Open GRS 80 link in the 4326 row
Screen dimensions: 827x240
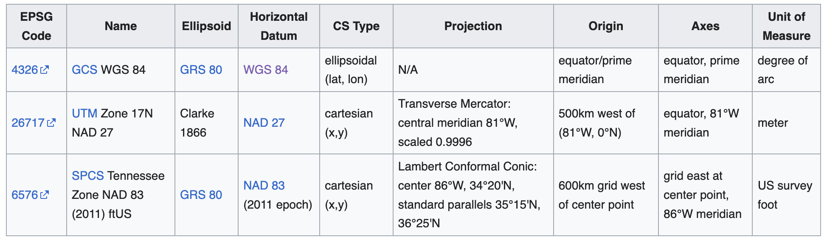tap(201, 70)
